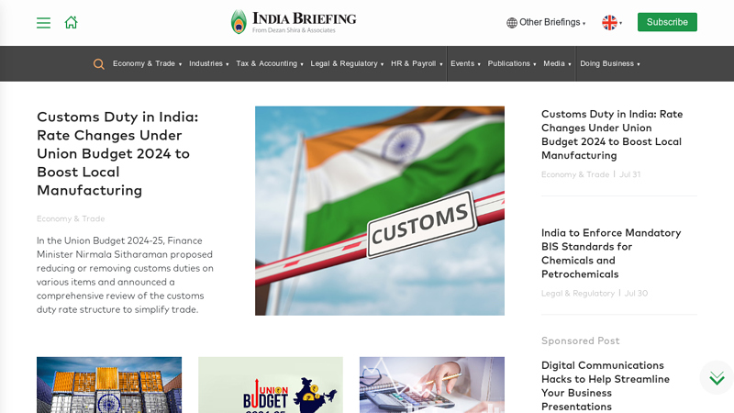Expand the Industries menu
The width and height of the screenshot is (734, 413).
[x=209, y=63]
